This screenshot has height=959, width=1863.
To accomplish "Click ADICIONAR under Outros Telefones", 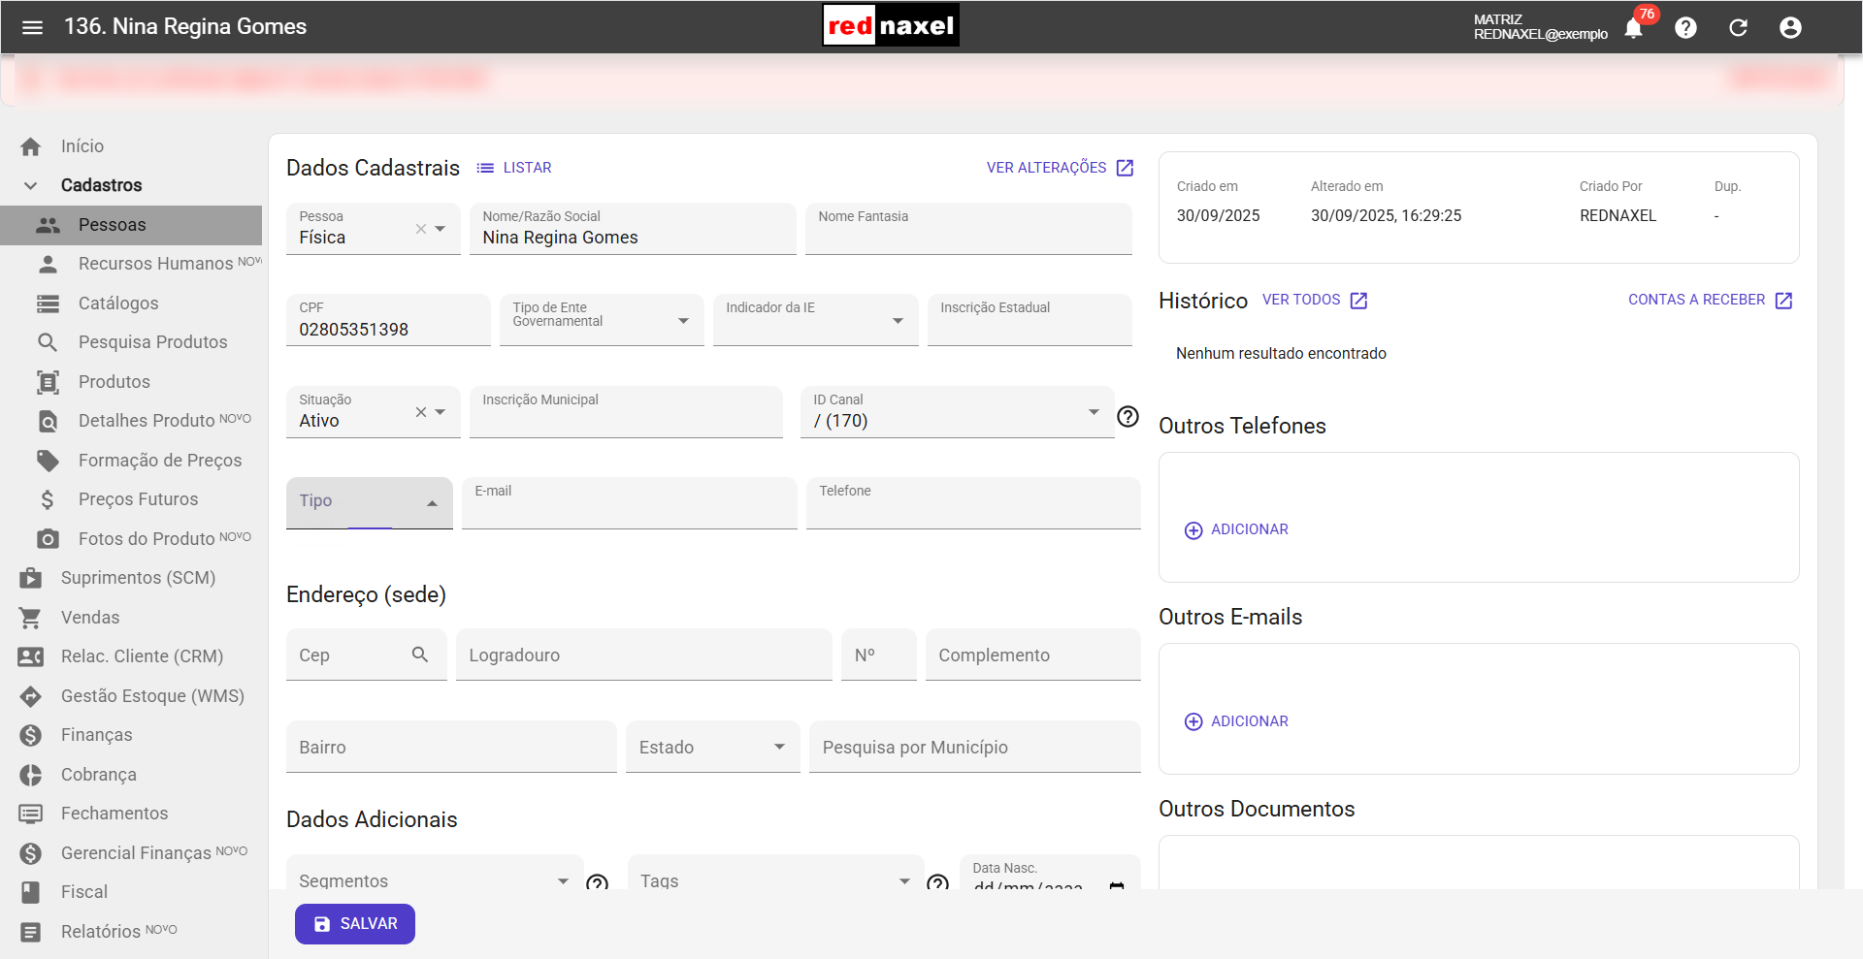I will 1236,529.
